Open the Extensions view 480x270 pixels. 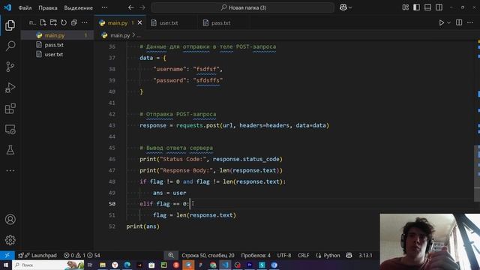(x=10, y=108)
